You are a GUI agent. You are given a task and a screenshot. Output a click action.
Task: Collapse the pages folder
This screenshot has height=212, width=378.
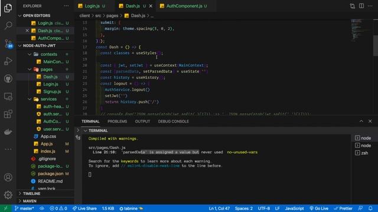coord(30,69)
